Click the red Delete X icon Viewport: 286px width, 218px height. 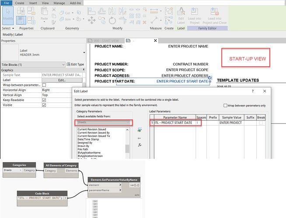144,22
